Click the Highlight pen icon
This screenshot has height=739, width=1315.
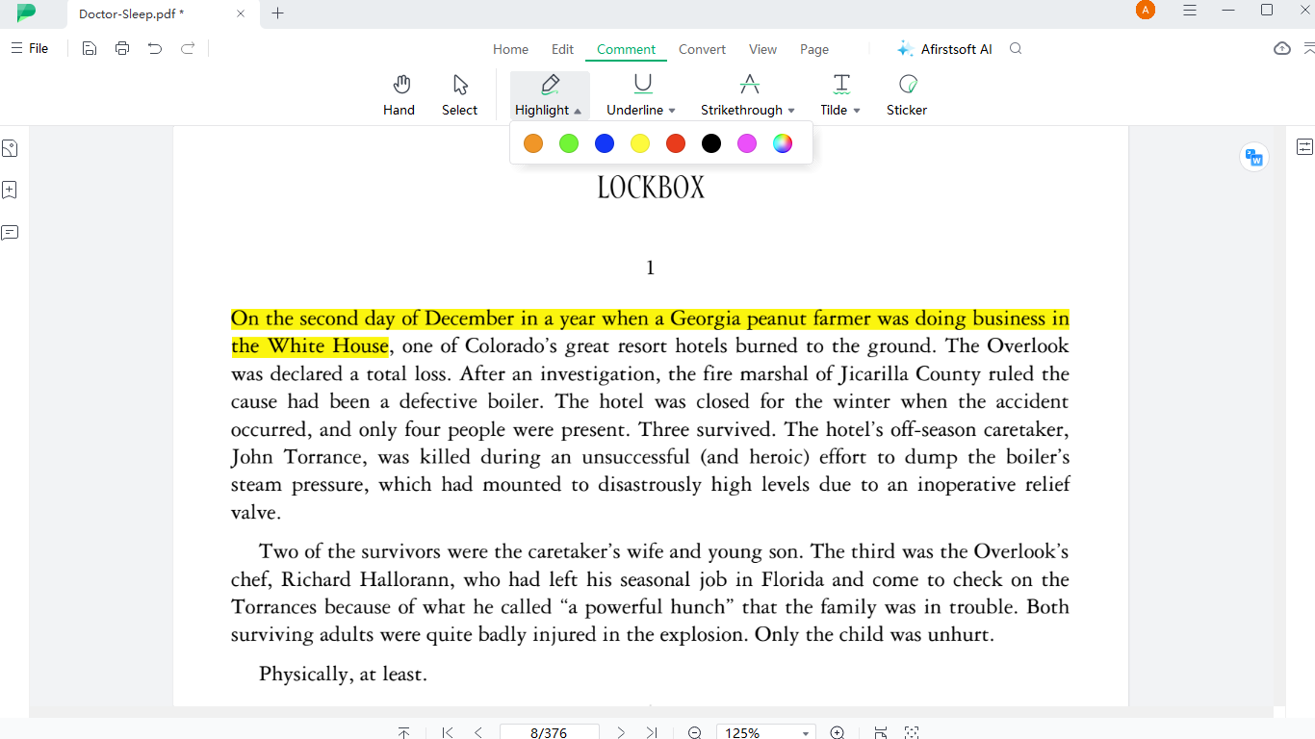[x=551, y=85]
